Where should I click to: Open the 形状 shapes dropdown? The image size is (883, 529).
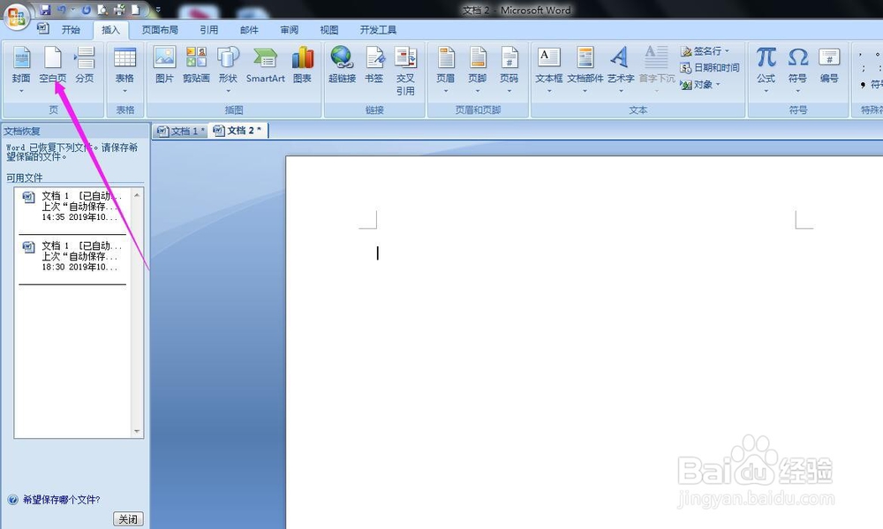point(228,69)
